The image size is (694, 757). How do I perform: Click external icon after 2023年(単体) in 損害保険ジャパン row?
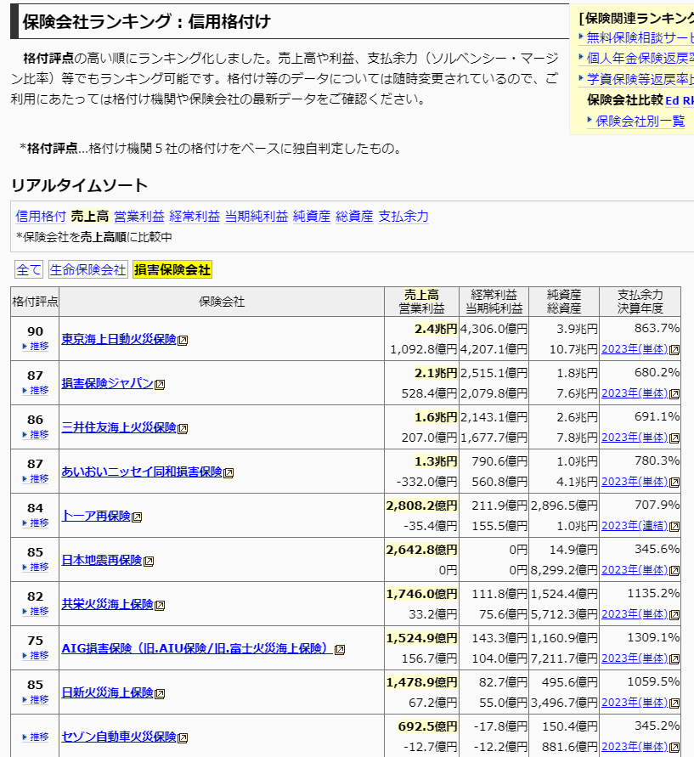(674, 394)
